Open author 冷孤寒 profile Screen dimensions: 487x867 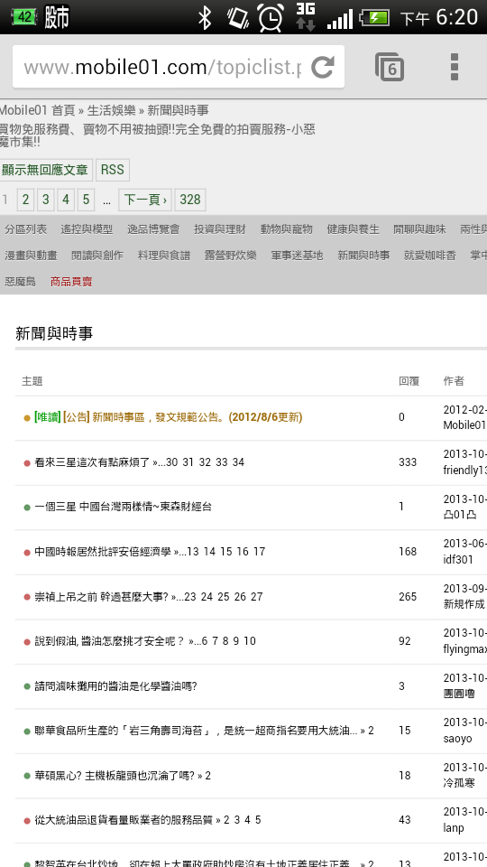[x=458, y=784]
